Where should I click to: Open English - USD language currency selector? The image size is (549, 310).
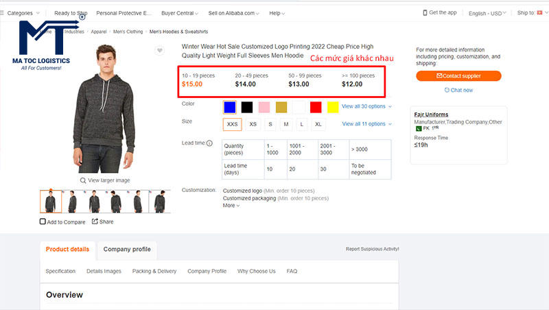click(487, 13)
